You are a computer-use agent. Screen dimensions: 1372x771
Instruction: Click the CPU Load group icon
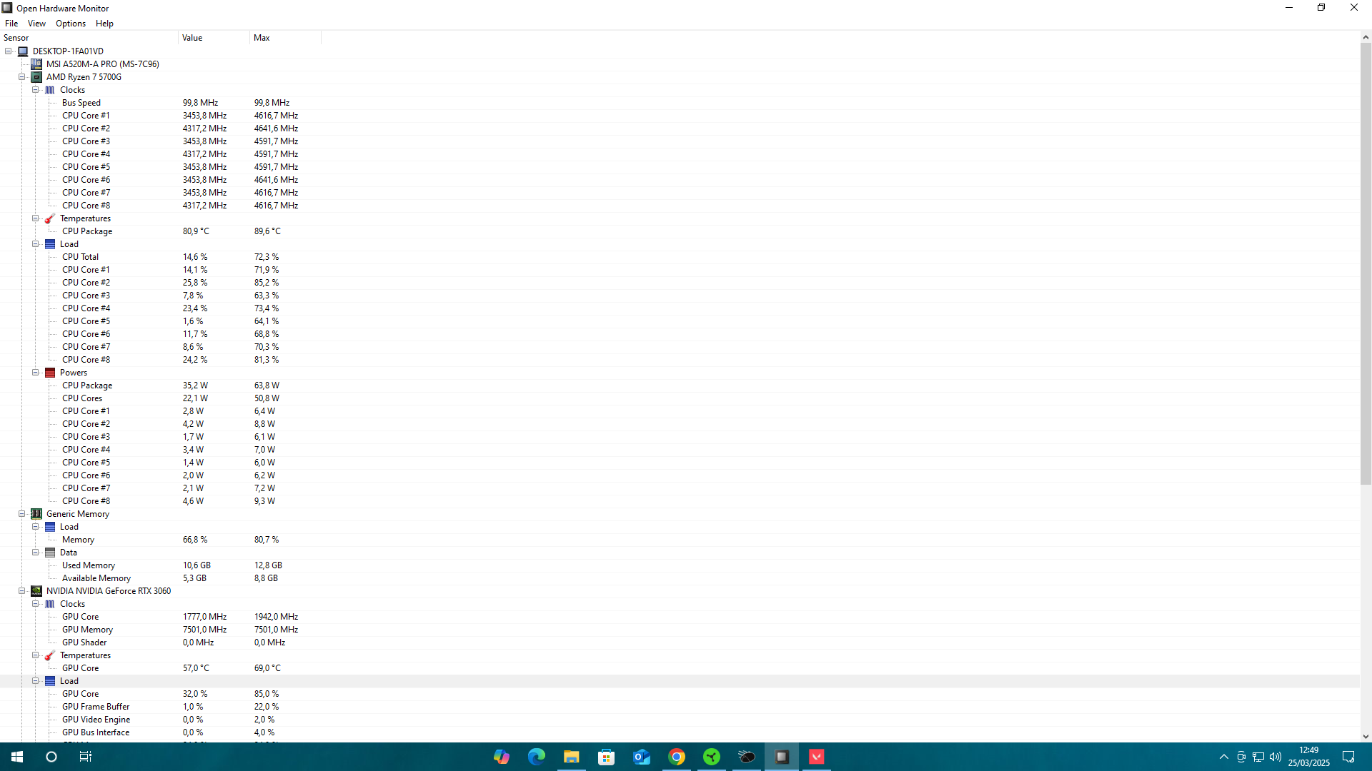pyautogui.click(x=50, y=244)
